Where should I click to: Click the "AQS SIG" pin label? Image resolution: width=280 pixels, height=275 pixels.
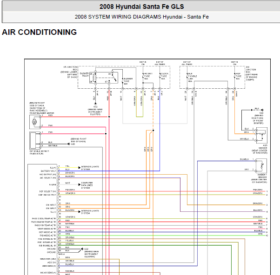point(52,262)
